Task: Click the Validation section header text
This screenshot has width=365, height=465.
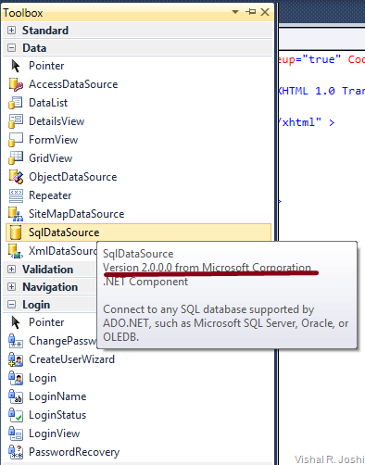Action: point(48,270)
